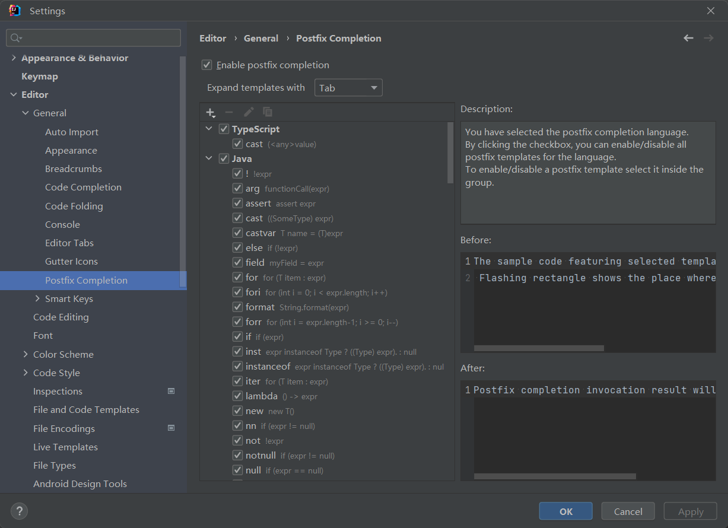The width and height of the screenshot is (728, 528).
Task: Disable the Enable postfix completion checkbox
Action: click(x=207, y=65)
